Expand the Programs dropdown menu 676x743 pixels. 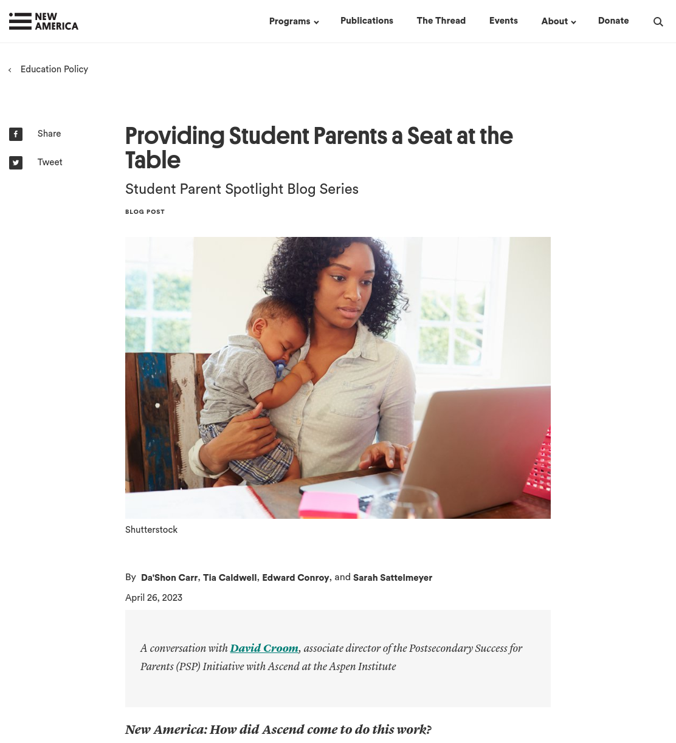tap(294, 21)
